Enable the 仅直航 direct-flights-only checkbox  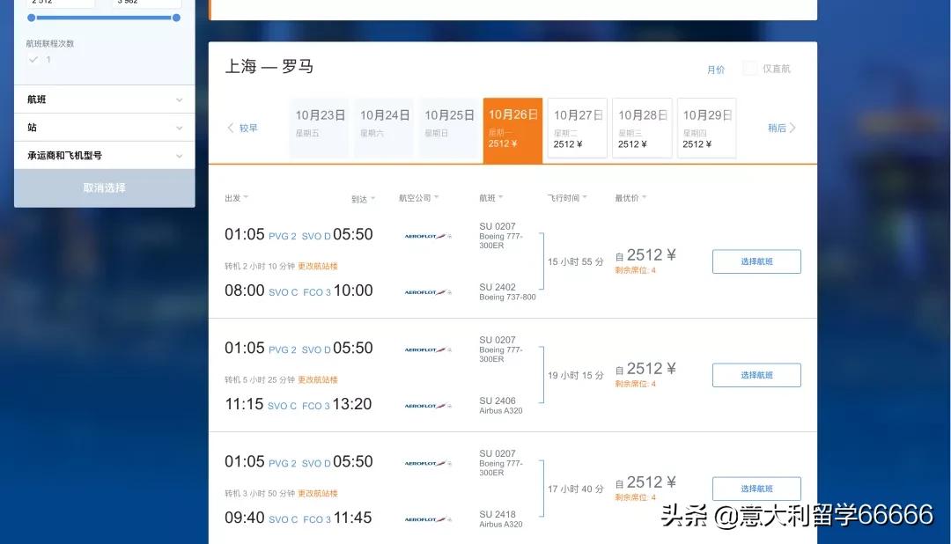pos(749,68)
